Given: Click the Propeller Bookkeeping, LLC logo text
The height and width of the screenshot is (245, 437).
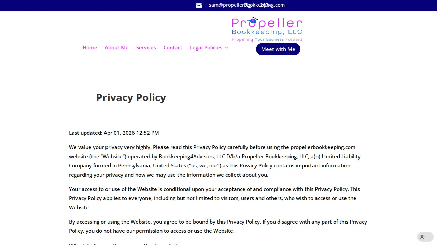Looking at the screenshot, I should pyautogui.click(x=267, y=27).
